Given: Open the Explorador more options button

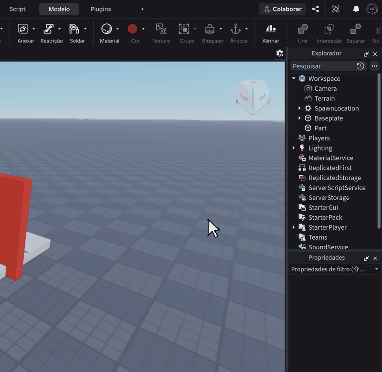Looking at the screenshot, I should click(x=374, y=66).
